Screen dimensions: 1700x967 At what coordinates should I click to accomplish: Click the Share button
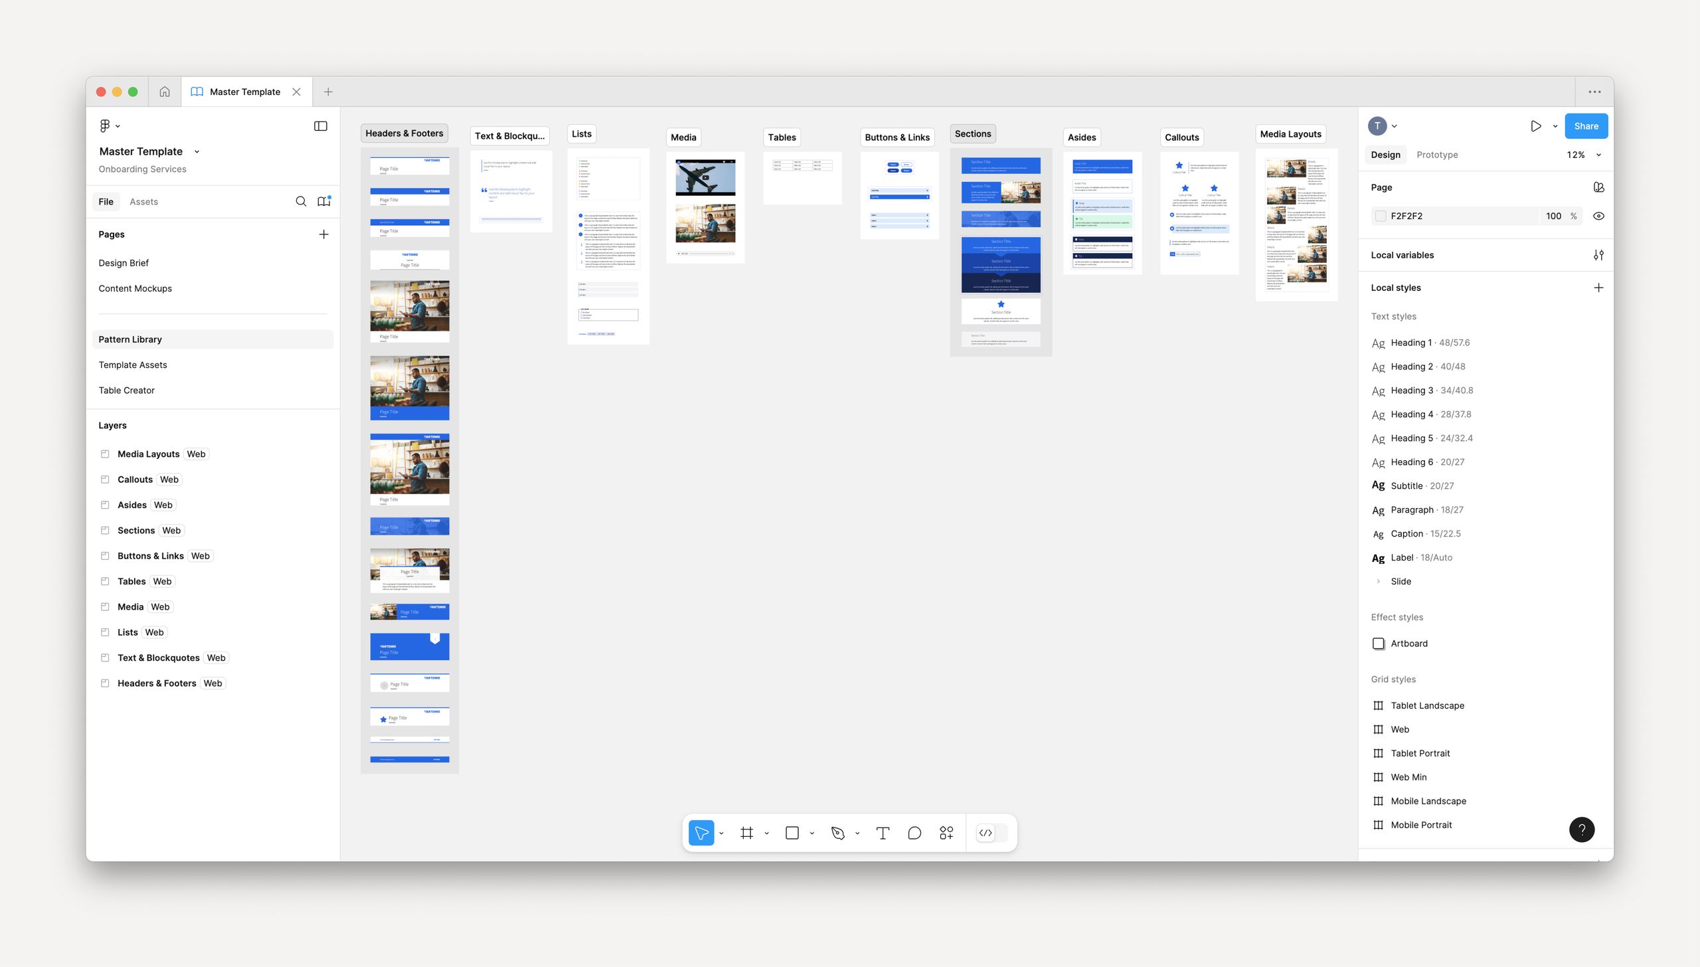pyautogui.click(x=1586, y=126)
